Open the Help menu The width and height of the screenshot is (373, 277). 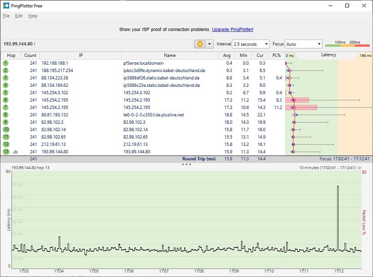[33, 16]
